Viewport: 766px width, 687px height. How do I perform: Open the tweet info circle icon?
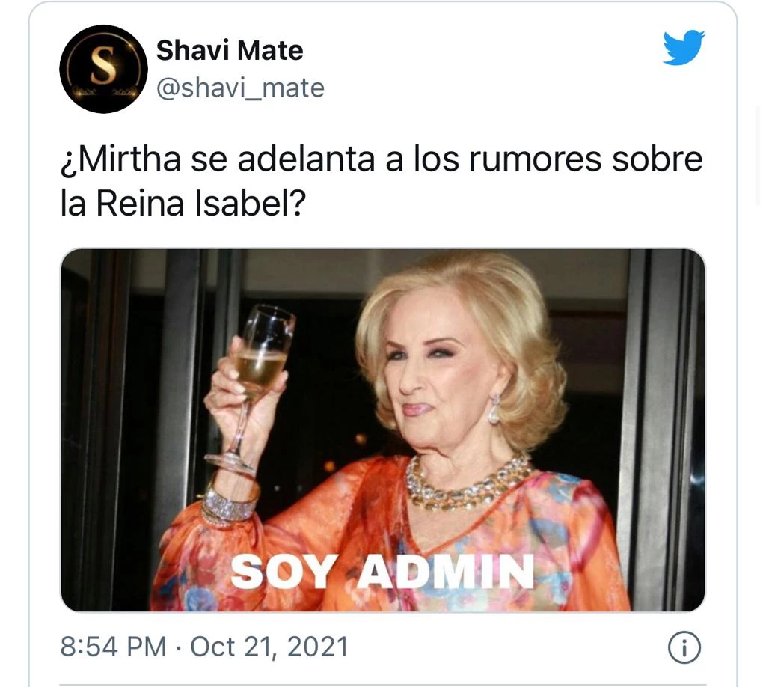click(x=684, y=647)
